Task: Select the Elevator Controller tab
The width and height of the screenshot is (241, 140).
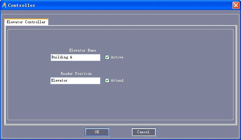Action: coord(26,22)
